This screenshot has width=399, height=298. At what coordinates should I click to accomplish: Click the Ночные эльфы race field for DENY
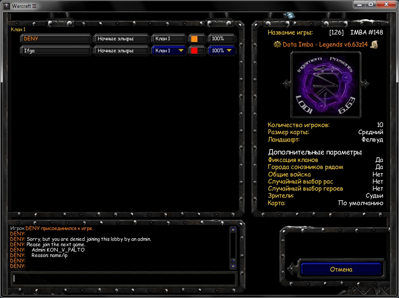click(x=121, y=39)
